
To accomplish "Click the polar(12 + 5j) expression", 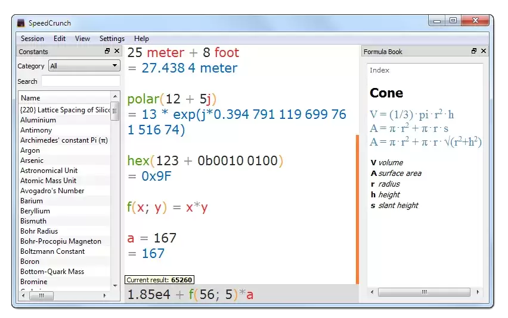I will [172, 99].
